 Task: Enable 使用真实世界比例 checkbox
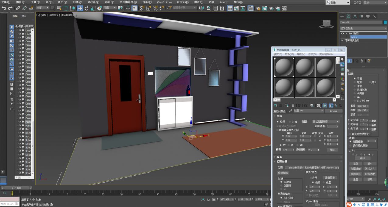(277, 130)
